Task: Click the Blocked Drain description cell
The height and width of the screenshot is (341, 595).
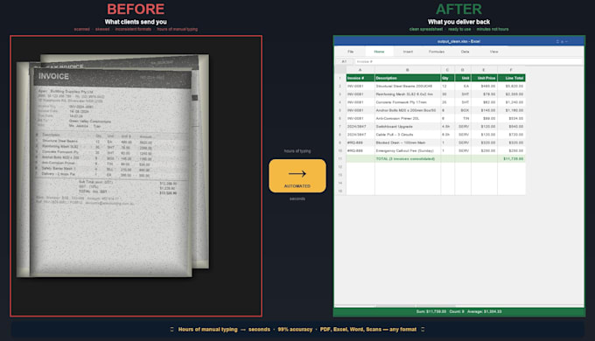Action: pos(408,143)
